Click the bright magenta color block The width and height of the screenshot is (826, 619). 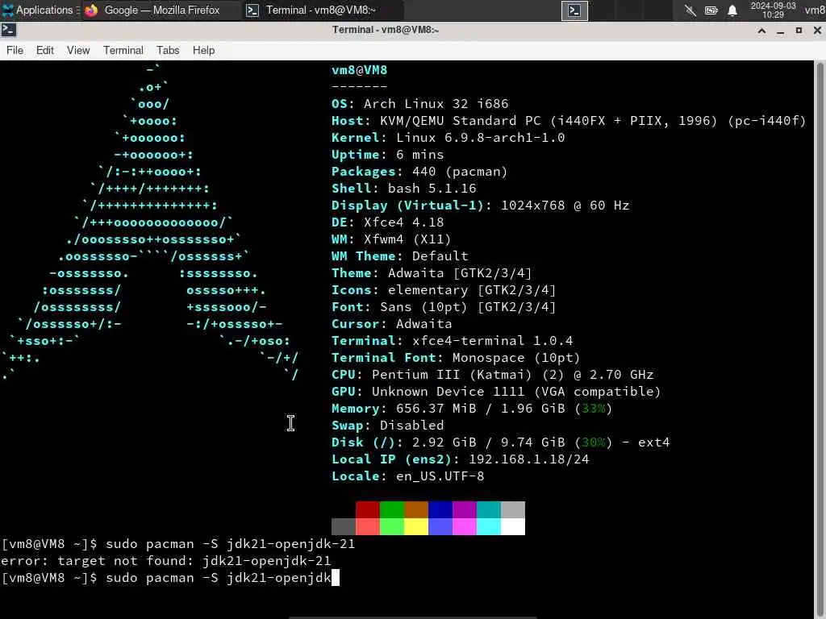point(465,526)
